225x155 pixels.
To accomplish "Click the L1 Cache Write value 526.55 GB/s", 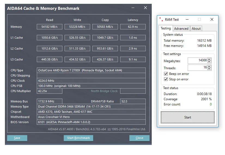I will (x=77, y=38).
